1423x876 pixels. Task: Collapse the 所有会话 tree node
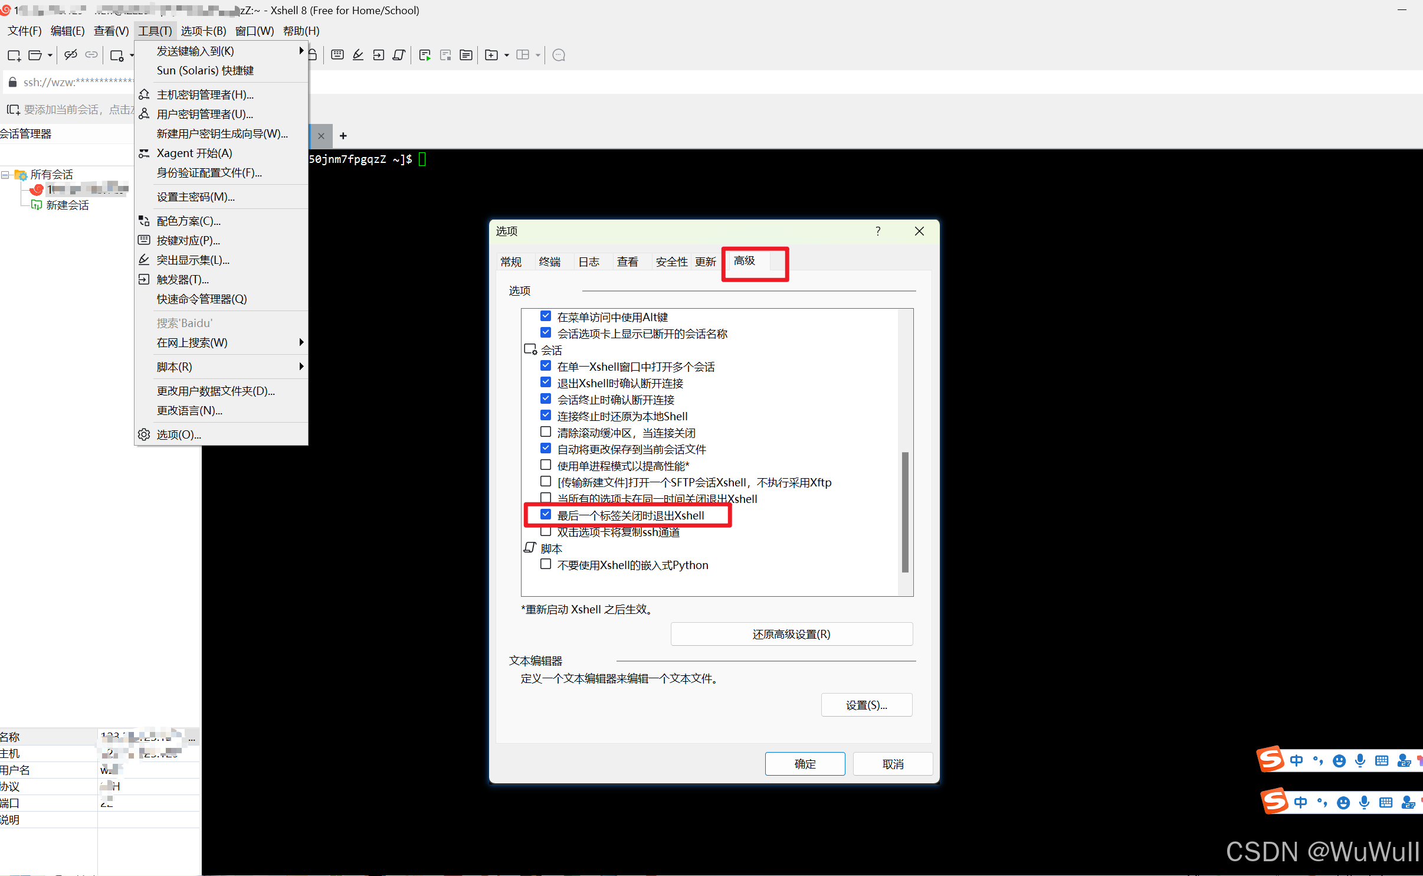coord(5,175)
